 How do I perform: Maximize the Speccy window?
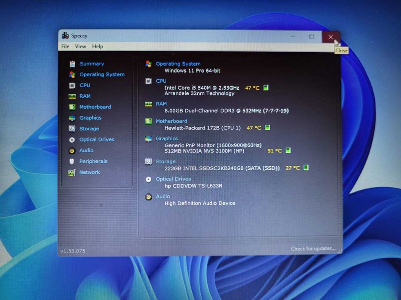[x=311, y=37]
